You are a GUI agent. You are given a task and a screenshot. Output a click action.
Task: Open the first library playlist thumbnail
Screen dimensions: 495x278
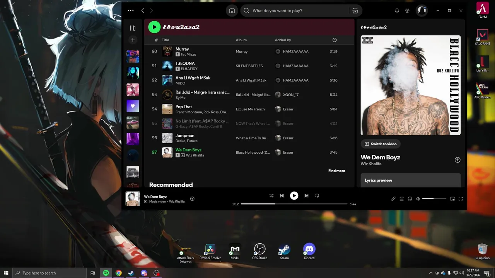pyautogui.click(x=133, y=56)
